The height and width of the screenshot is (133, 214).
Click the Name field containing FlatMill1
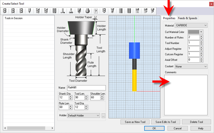coord(86,88)
